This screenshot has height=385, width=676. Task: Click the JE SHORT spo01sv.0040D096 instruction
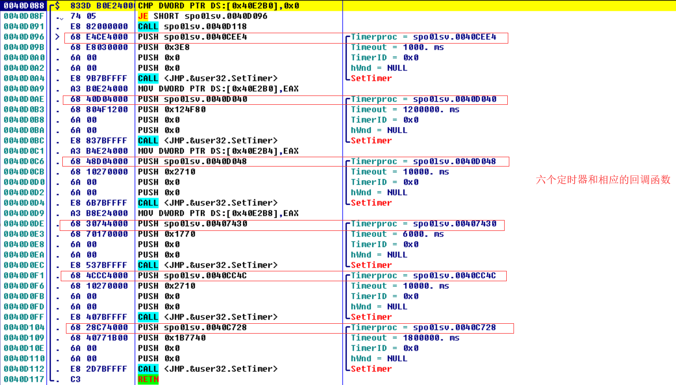[x=202, y=16]
